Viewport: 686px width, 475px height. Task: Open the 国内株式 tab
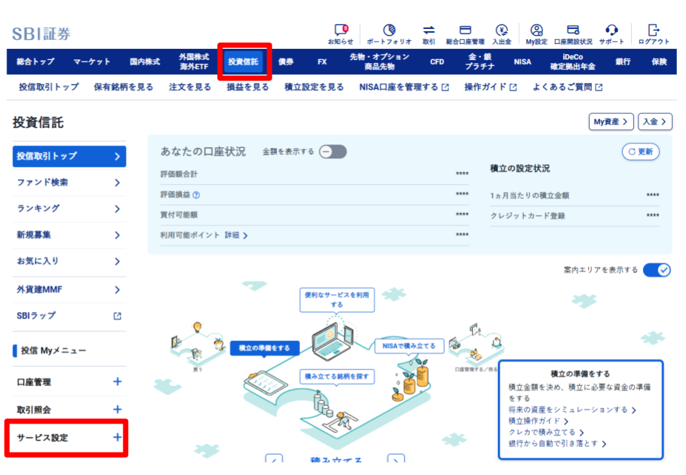pyautogui.click(x=145, y=61)
